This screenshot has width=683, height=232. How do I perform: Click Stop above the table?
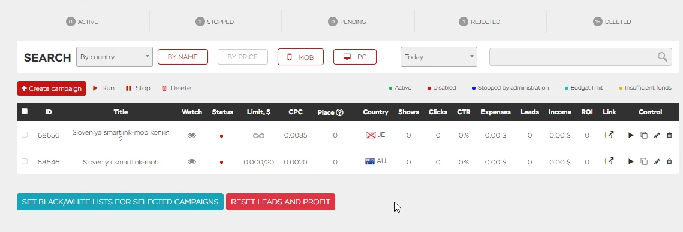click(x=138, y=88)
